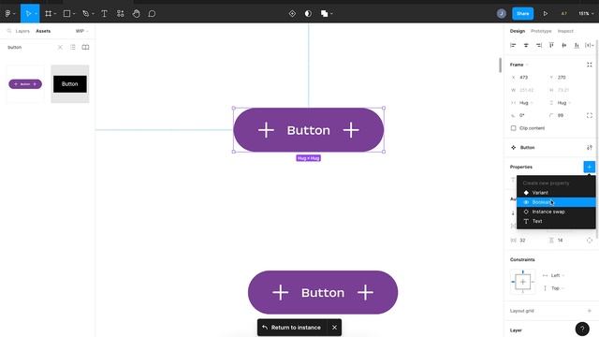Select the purple button asset thumbnail
Screen dimensions: 599x337
pyautogui.click(x=25, y=84)
